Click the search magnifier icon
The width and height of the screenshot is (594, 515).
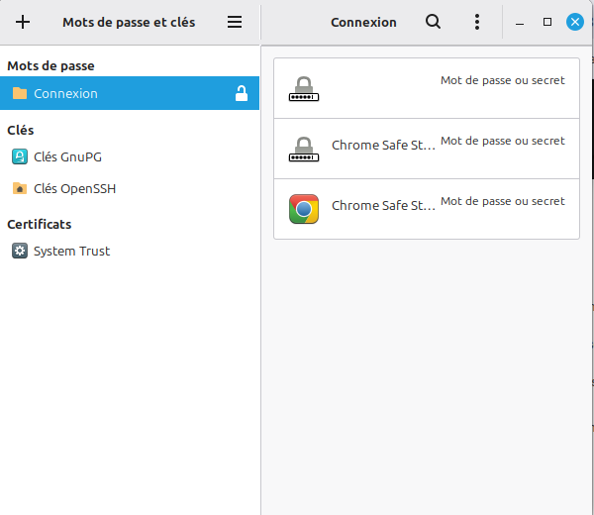(433, 22)
